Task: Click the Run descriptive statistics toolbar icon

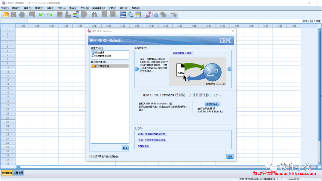Action: (84, 14)
